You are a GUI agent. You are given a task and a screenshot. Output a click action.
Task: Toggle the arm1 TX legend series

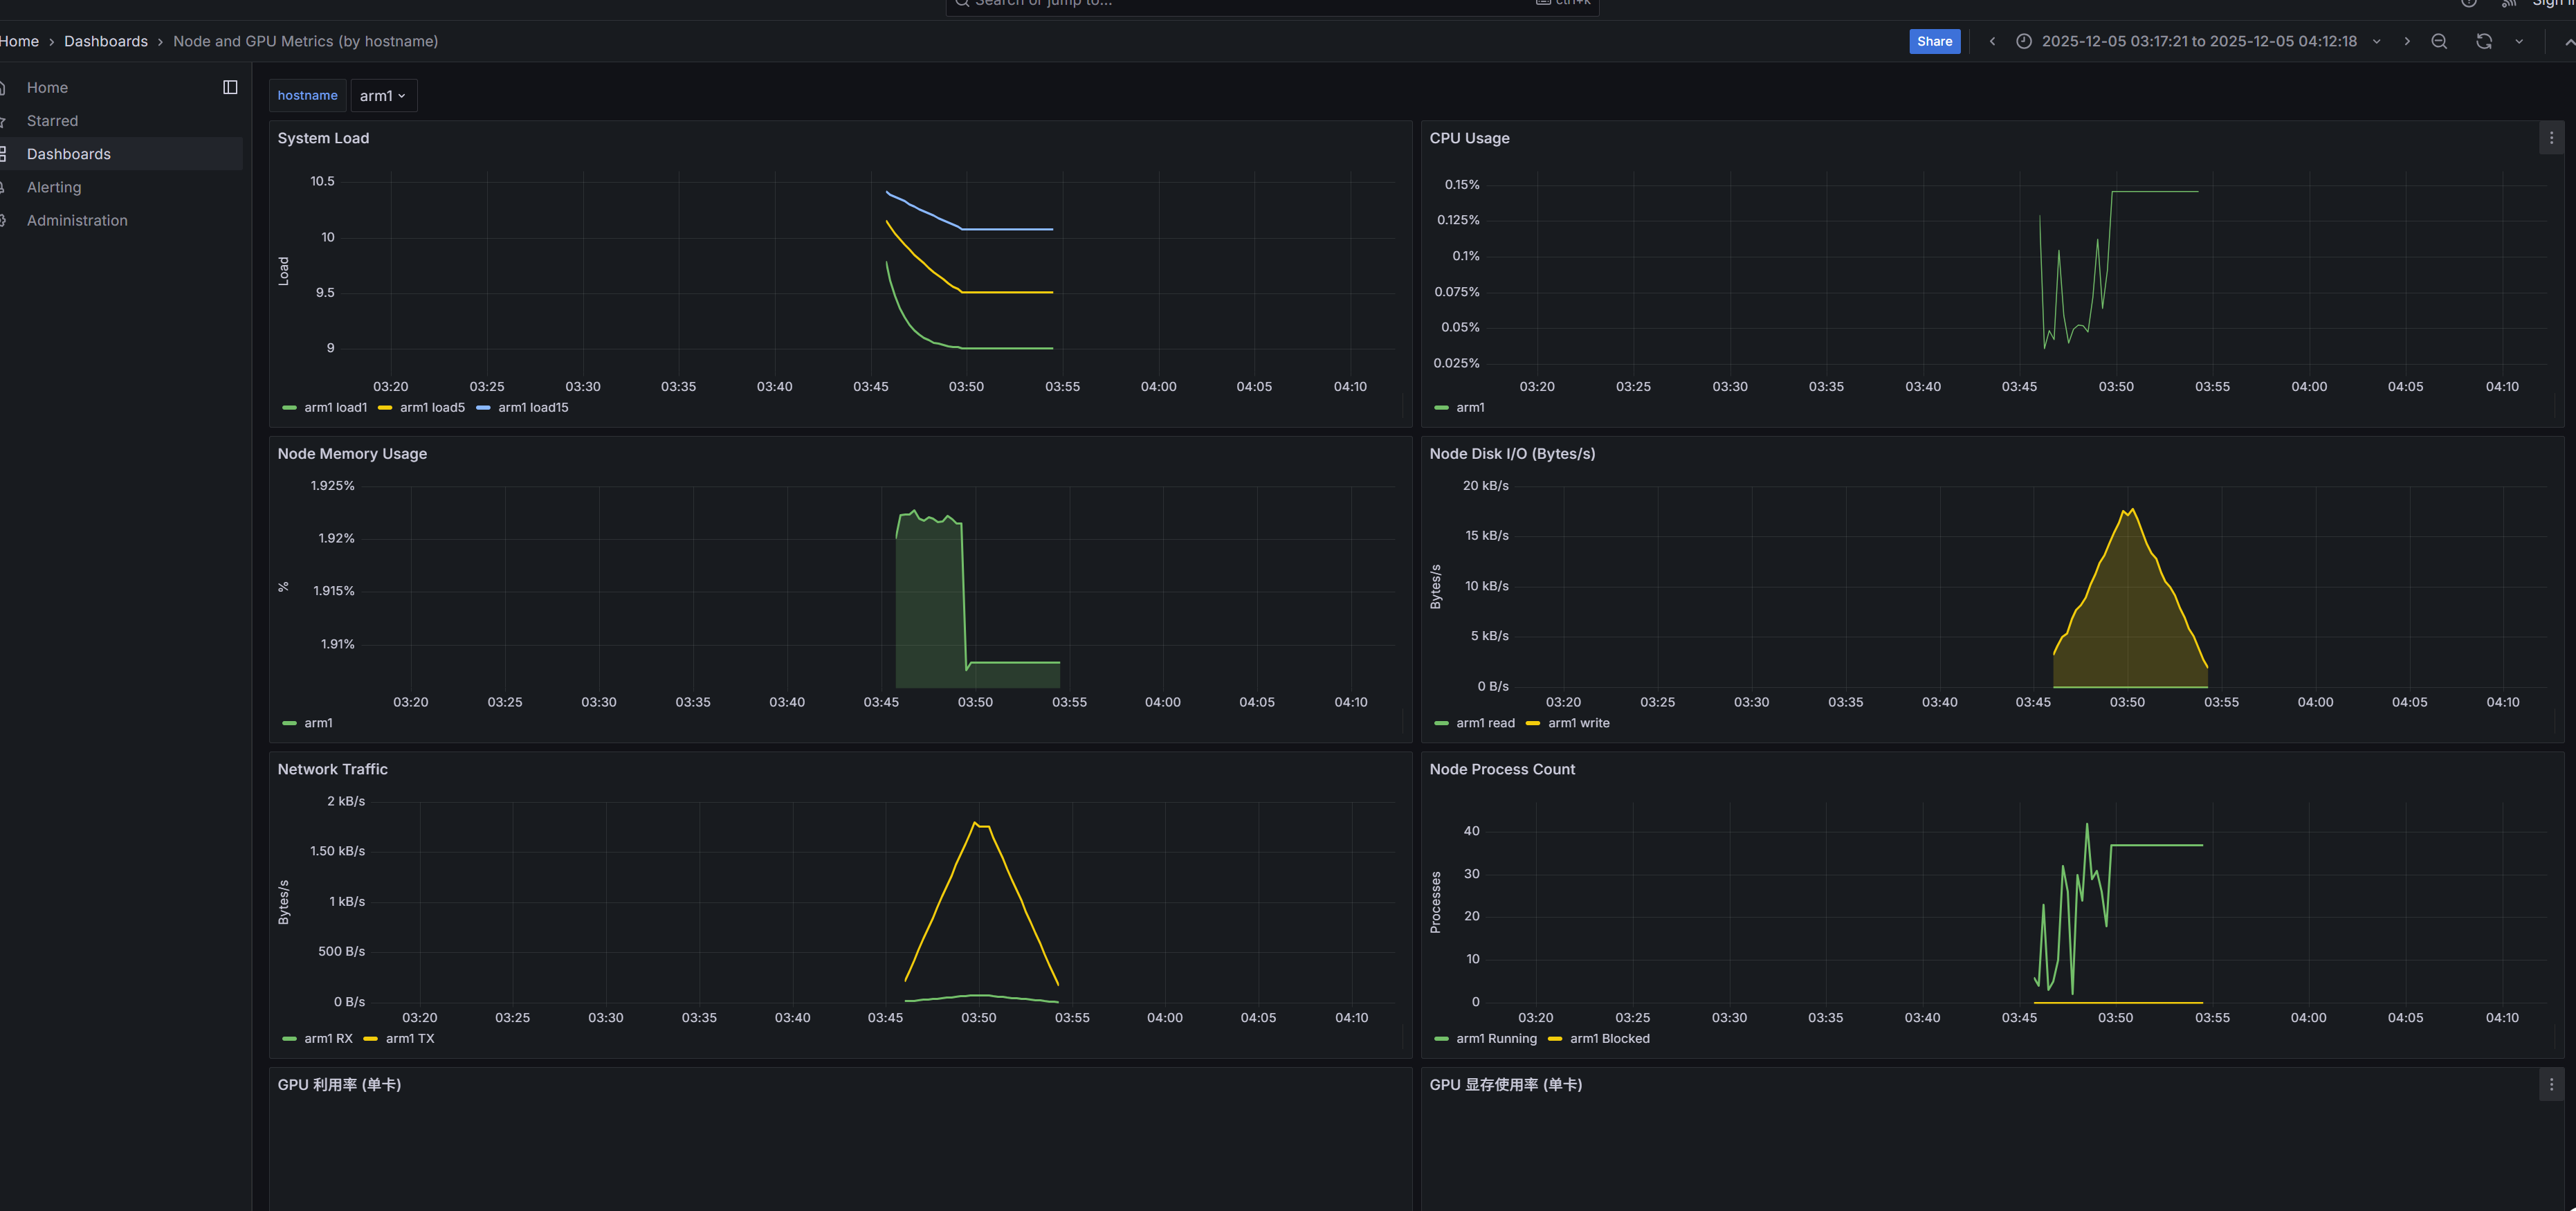(x=410, y=1038)
